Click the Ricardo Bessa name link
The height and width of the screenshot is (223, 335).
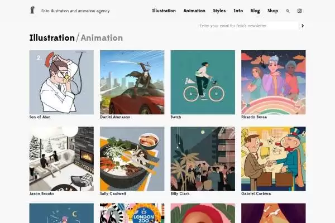pos(254,117)
